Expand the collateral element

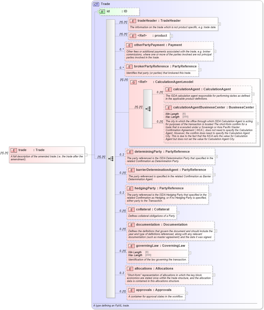point(178,212)
